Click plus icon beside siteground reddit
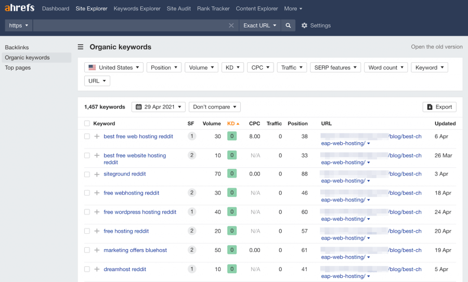This screenshot has height=282, width=468. [97, 174]
